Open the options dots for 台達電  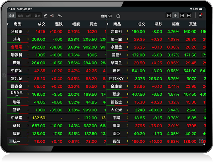28,47
